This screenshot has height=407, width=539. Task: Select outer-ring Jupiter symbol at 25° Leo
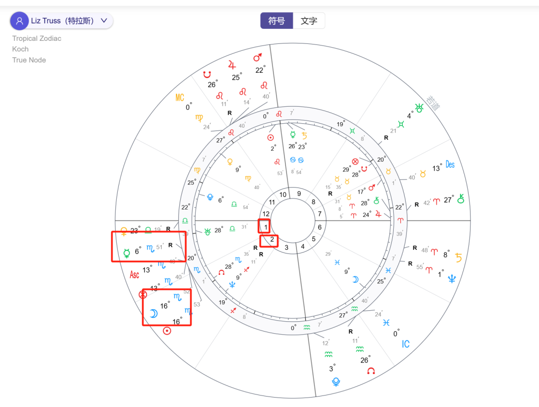click(232, 64)
